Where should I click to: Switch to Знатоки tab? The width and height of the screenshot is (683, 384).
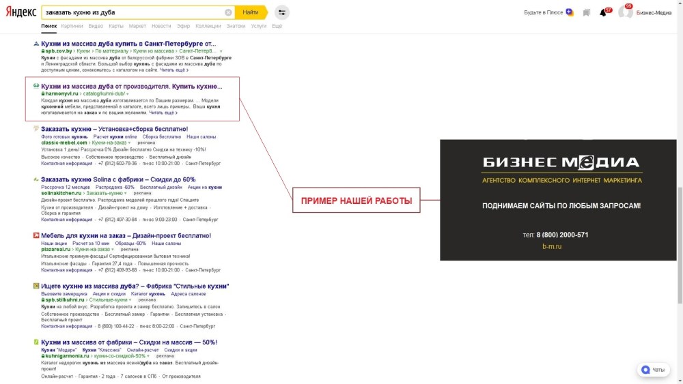point(236,26)
